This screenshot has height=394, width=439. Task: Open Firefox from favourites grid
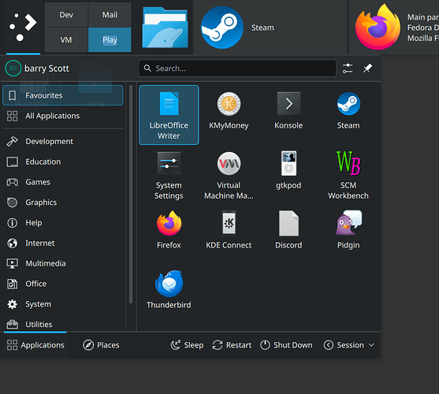pyautogui.click(x=169, y=230)
